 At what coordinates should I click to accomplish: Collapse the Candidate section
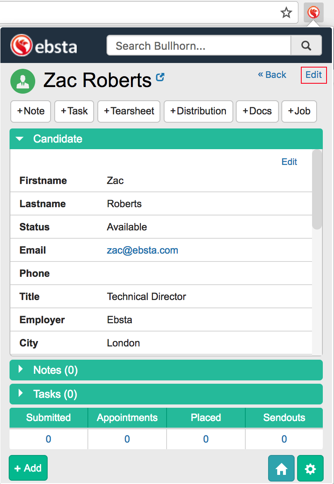click(20, 139)
